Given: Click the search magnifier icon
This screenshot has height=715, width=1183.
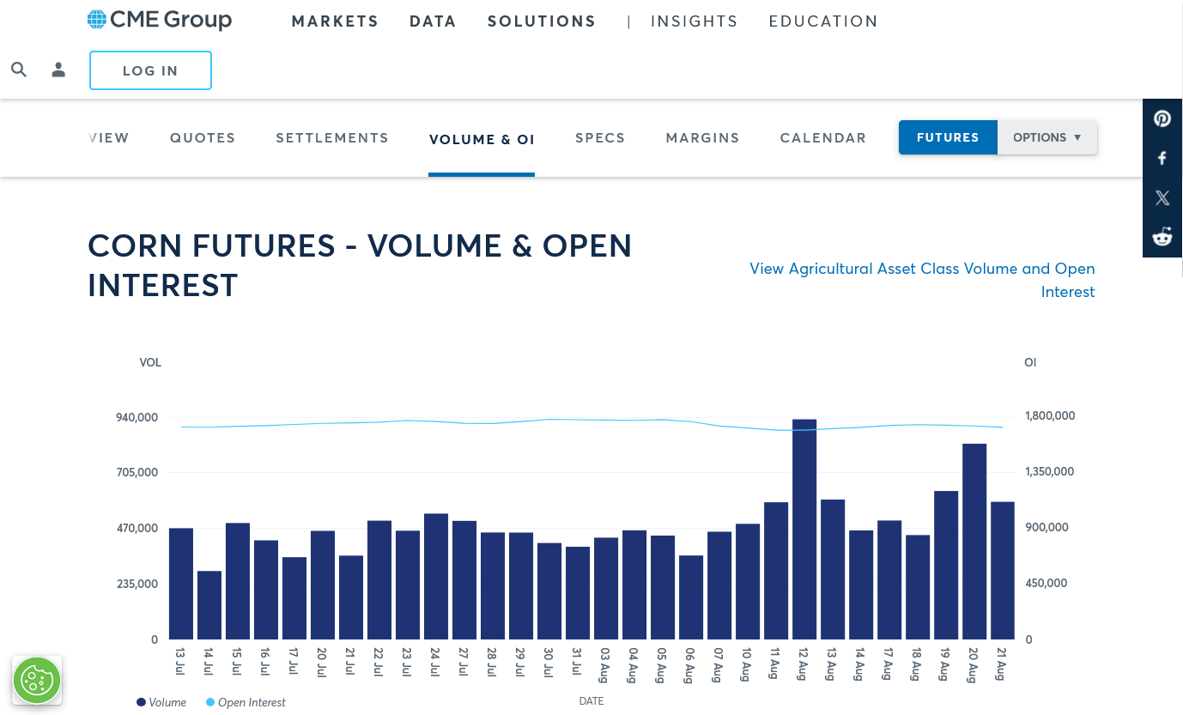Looking at the screenshot, I should tap(19, 70).
